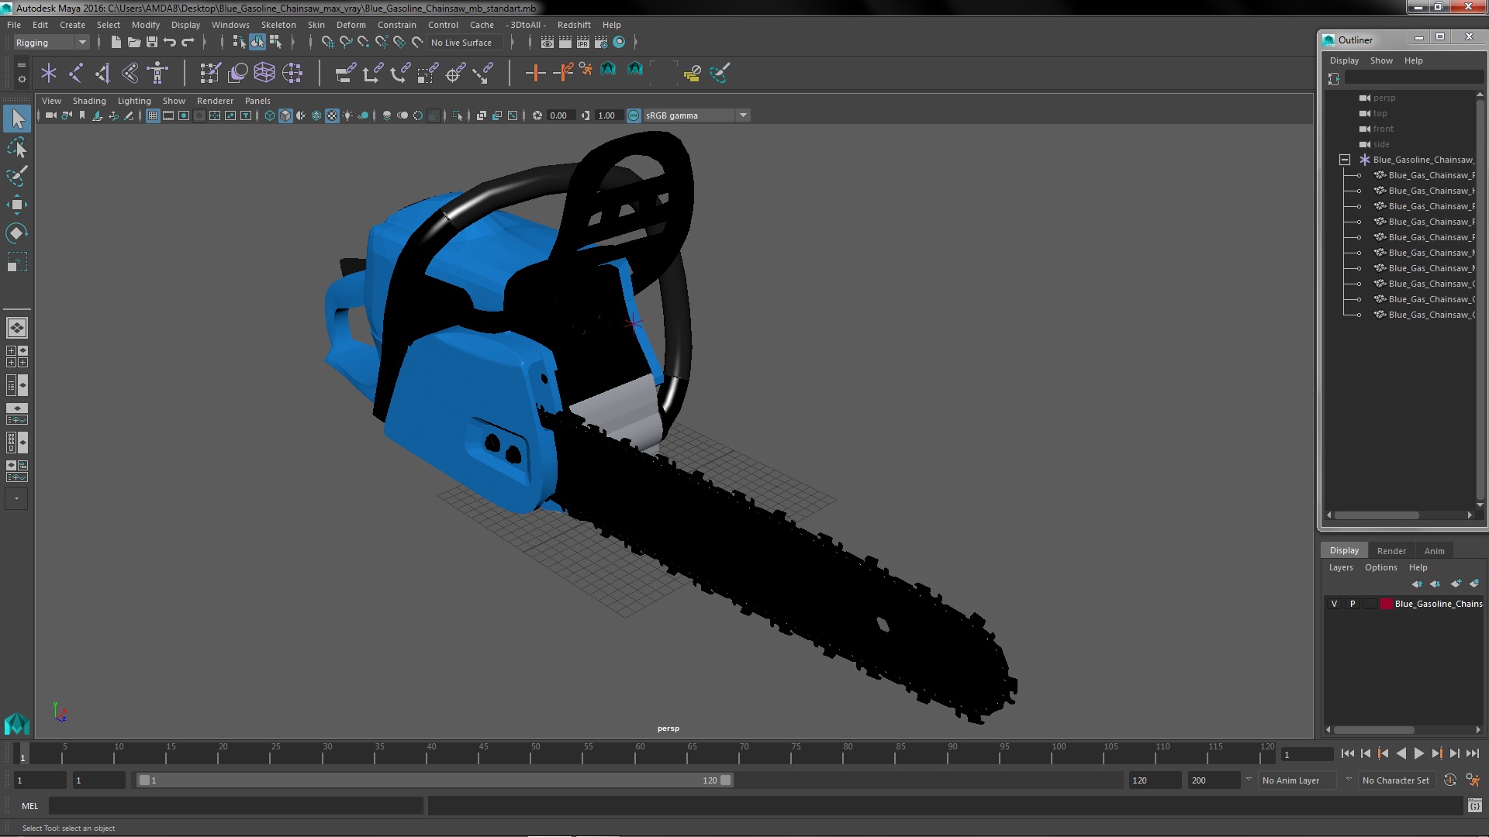Open the viewport Shading menu
Image resolution: width=1489 pixels, height=837 pixels.
pos(89,101)
